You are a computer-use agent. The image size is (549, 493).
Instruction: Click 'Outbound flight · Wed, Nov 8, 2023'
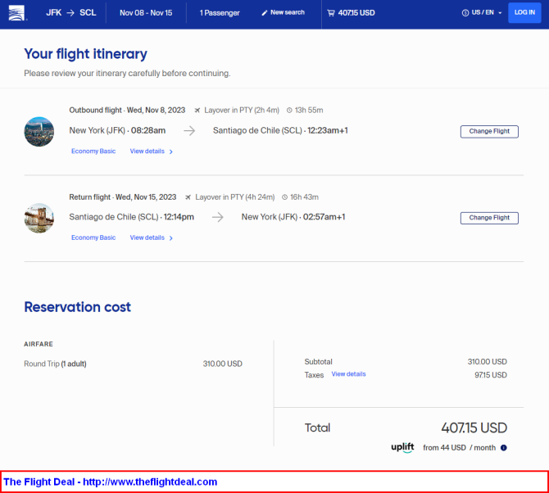pyautogui.click(x=127, y=111)
